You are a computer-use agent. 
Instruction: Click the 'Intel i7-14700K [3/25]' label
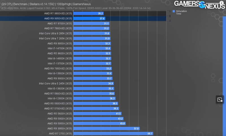click(60, 48)
